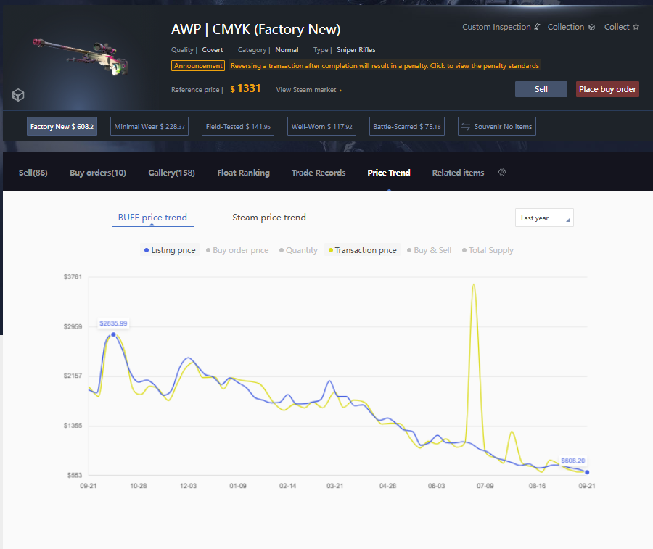
Task: Click Souvenir No items button
Action: (497, 126)
